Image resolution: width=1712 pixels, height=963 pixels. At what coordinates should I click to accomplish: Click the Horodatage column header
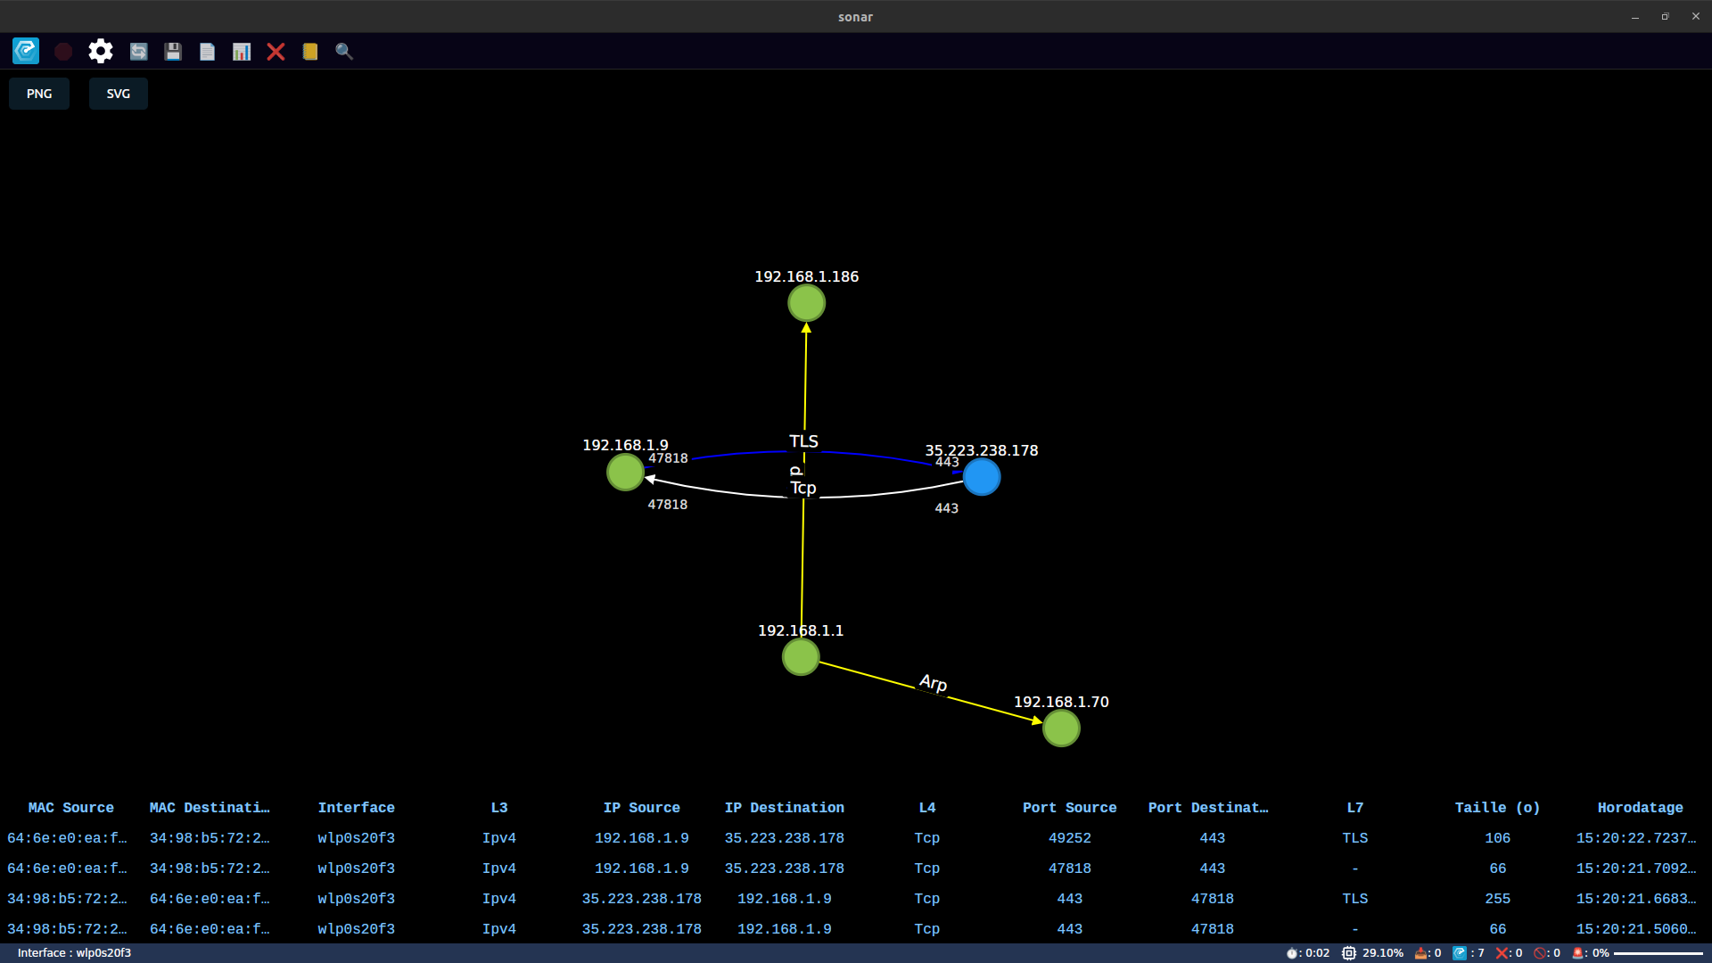click(1640, 808)
